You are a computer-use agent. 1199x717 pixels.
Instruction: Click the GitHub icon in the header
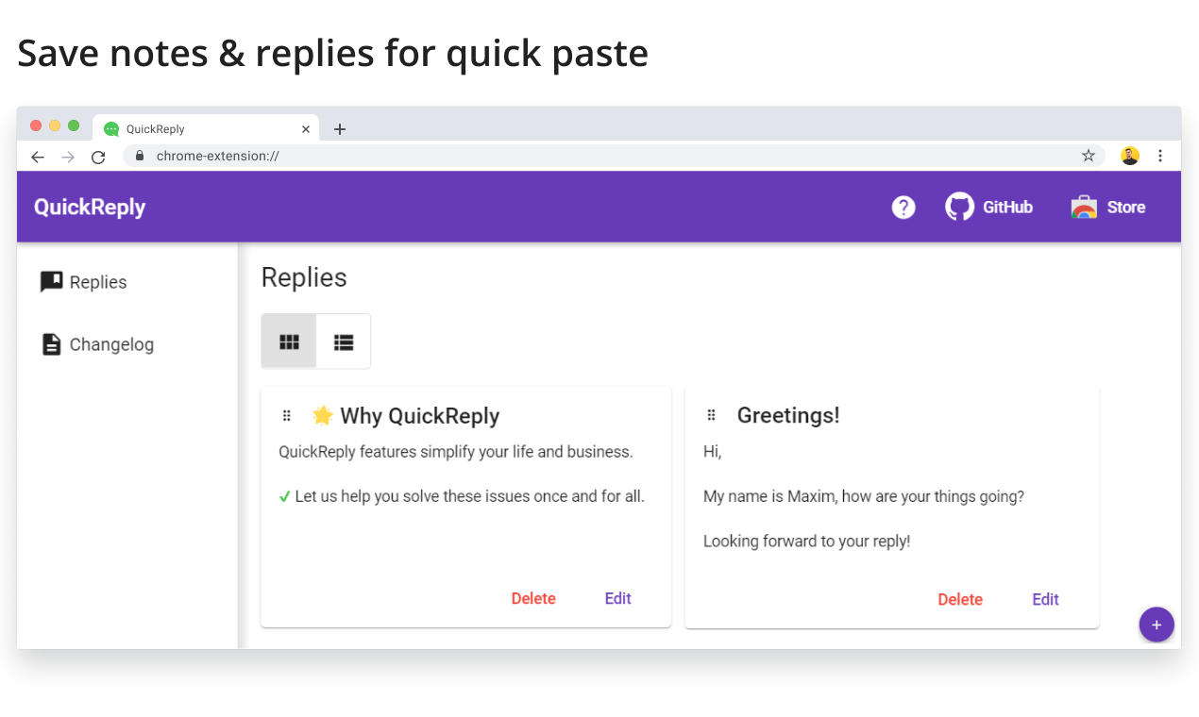tap(959, 207)
